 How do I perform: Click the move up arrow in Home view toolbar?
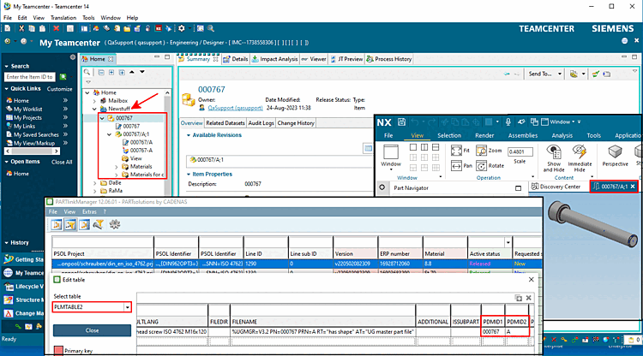tap(132, 72)
